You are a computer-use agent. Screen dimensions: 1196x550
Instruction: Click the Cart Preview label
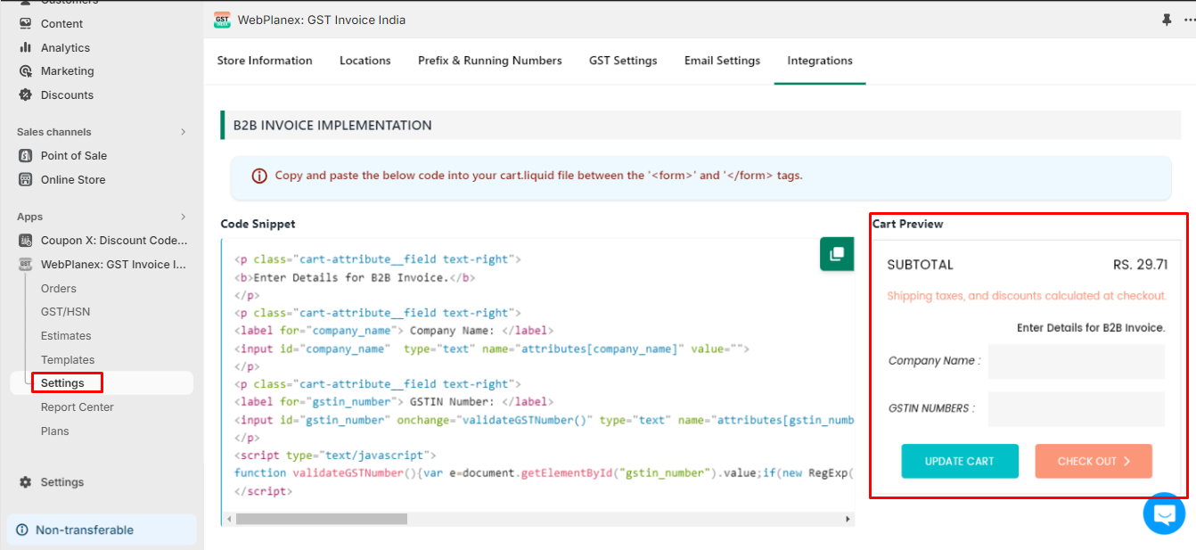907,224
